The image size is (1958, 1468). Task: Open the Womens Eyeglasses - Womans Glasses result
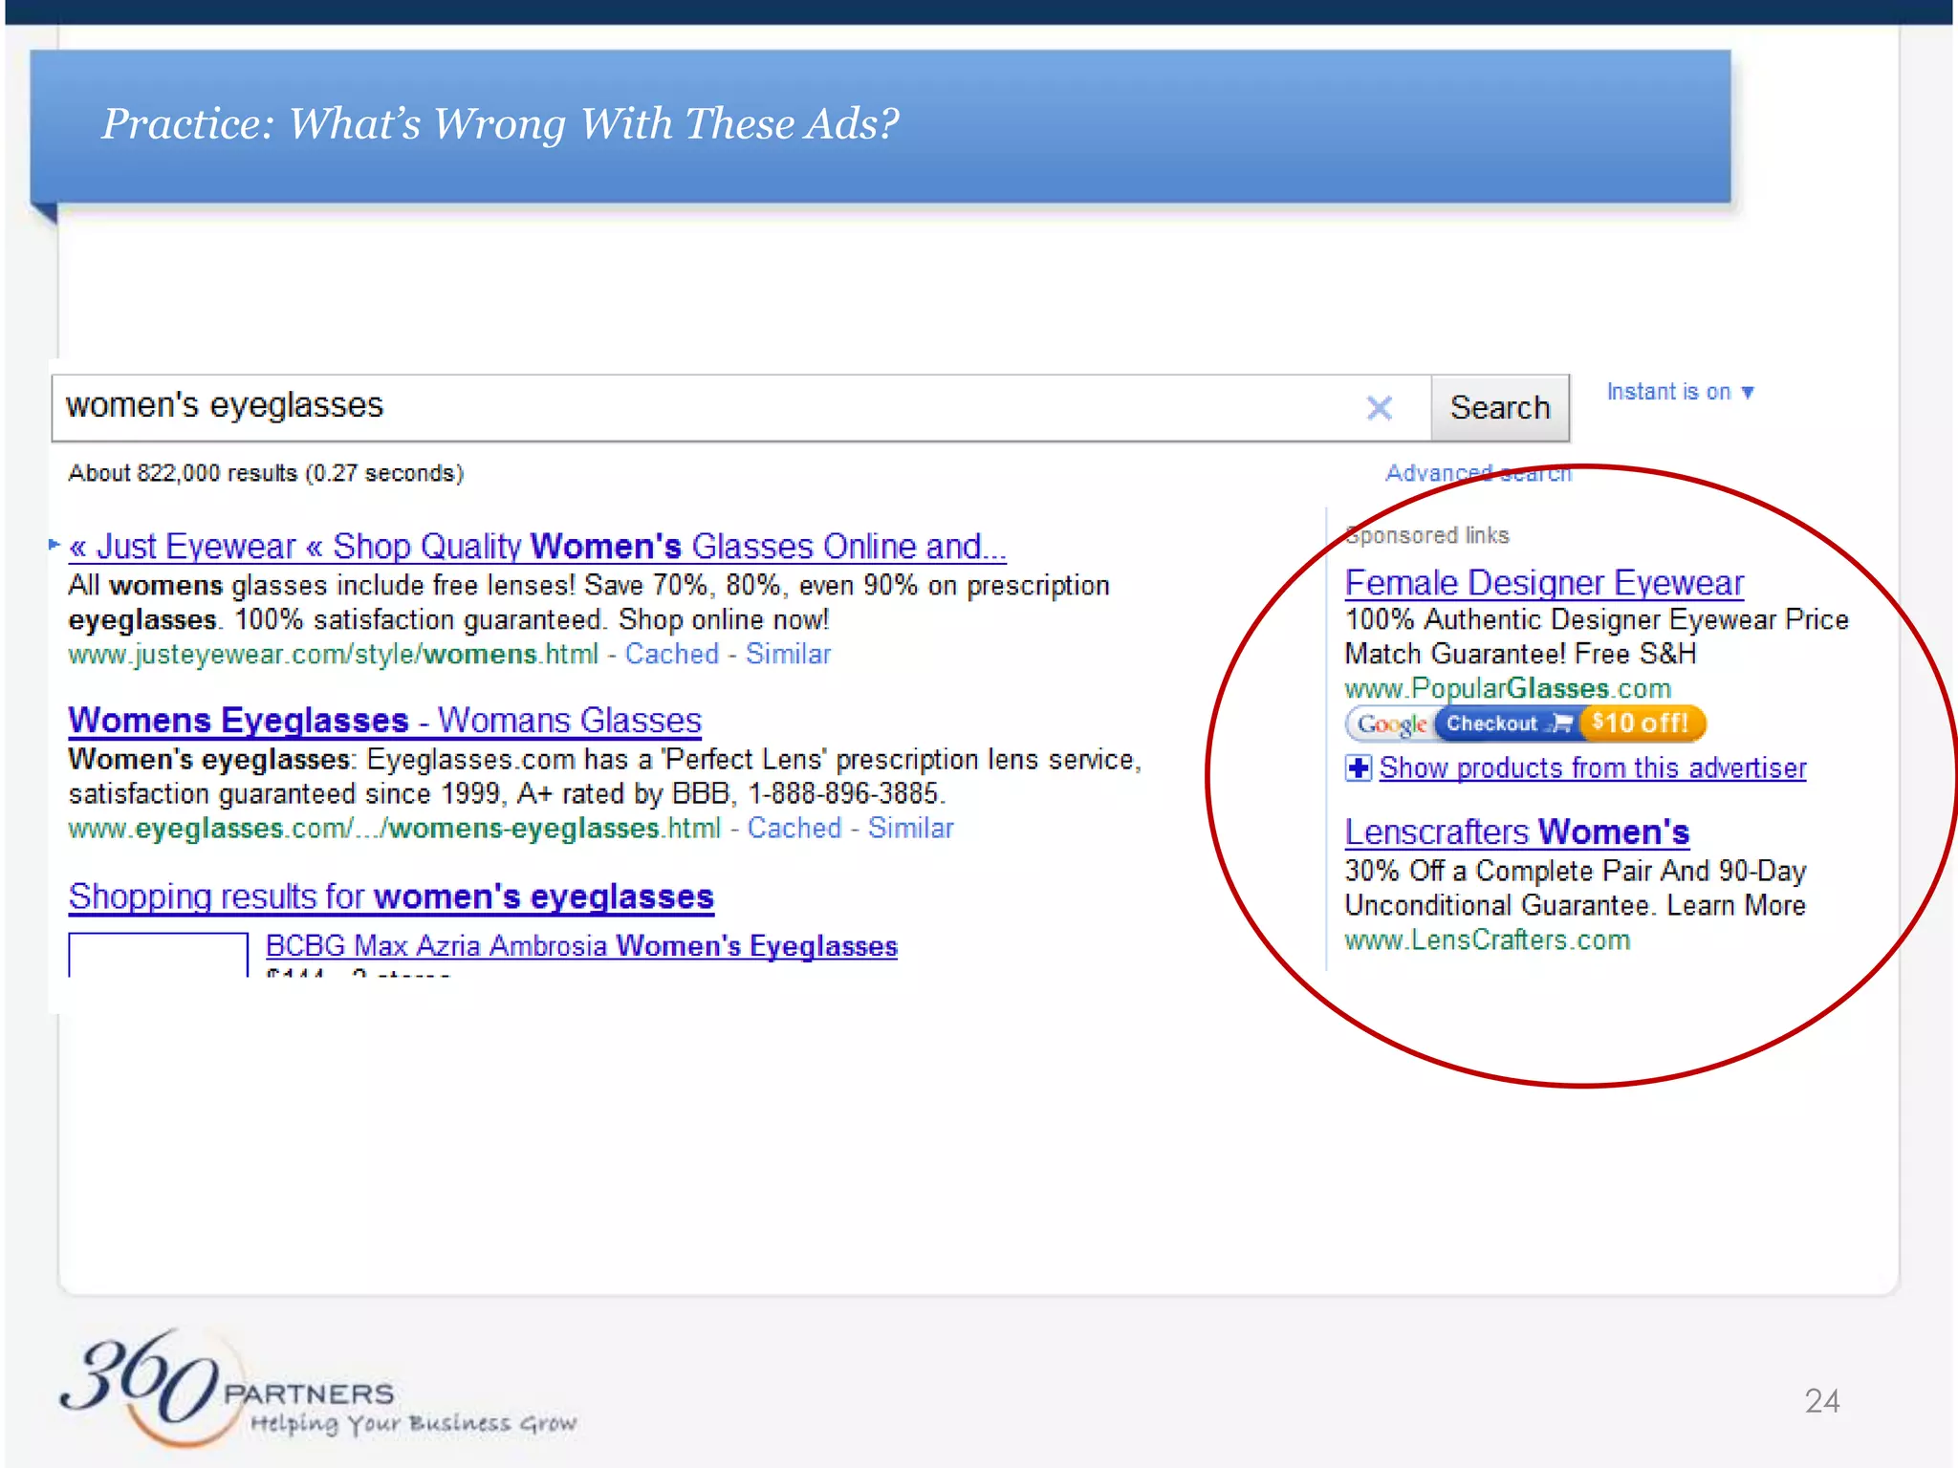(x=385, y=721)
